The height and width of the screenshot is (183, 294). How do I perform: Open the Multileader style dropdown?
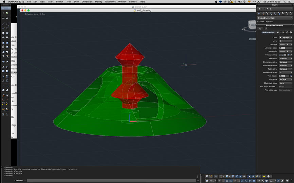[x=286, y=66]
